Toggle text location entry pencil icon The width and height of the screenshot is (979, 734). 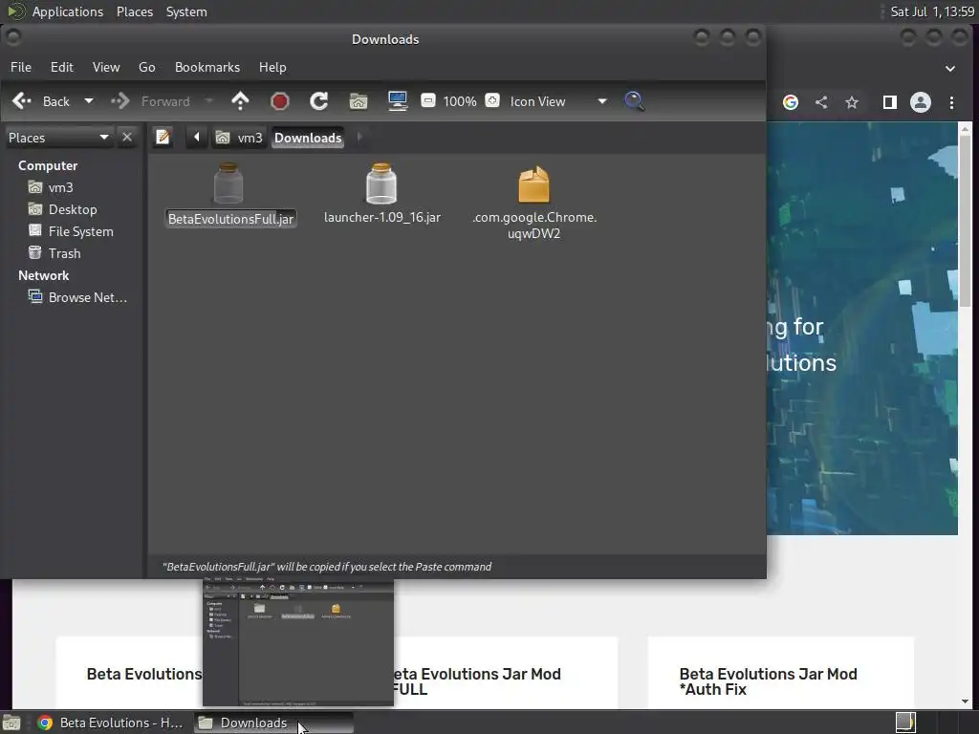pos(163,137)
